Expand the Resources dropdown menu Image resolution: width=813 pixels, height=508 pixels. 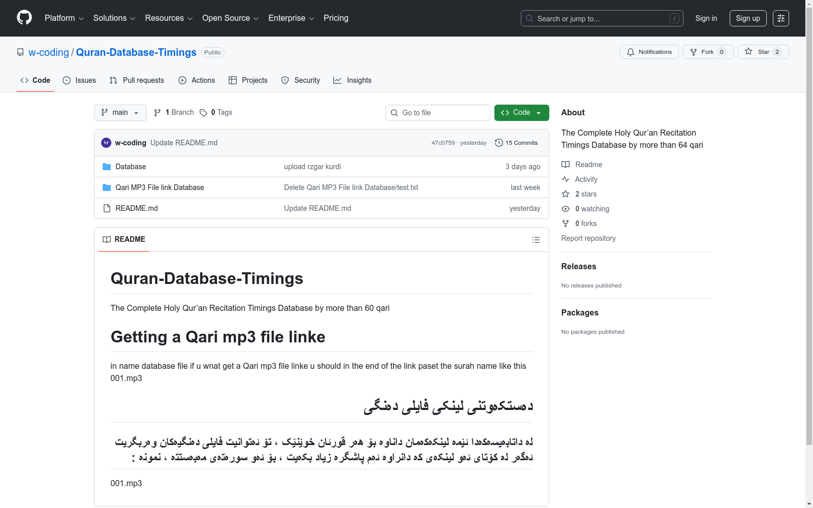(169, 18)
